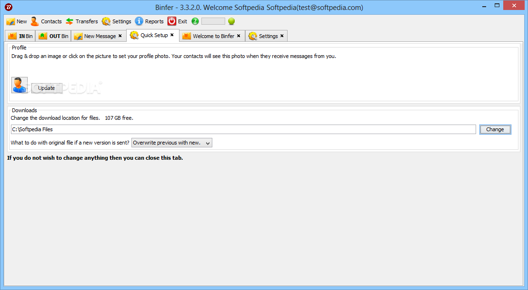Select the Quick Setup tab
The height and width of the screenshot is (290, 528).
[152, 35]
